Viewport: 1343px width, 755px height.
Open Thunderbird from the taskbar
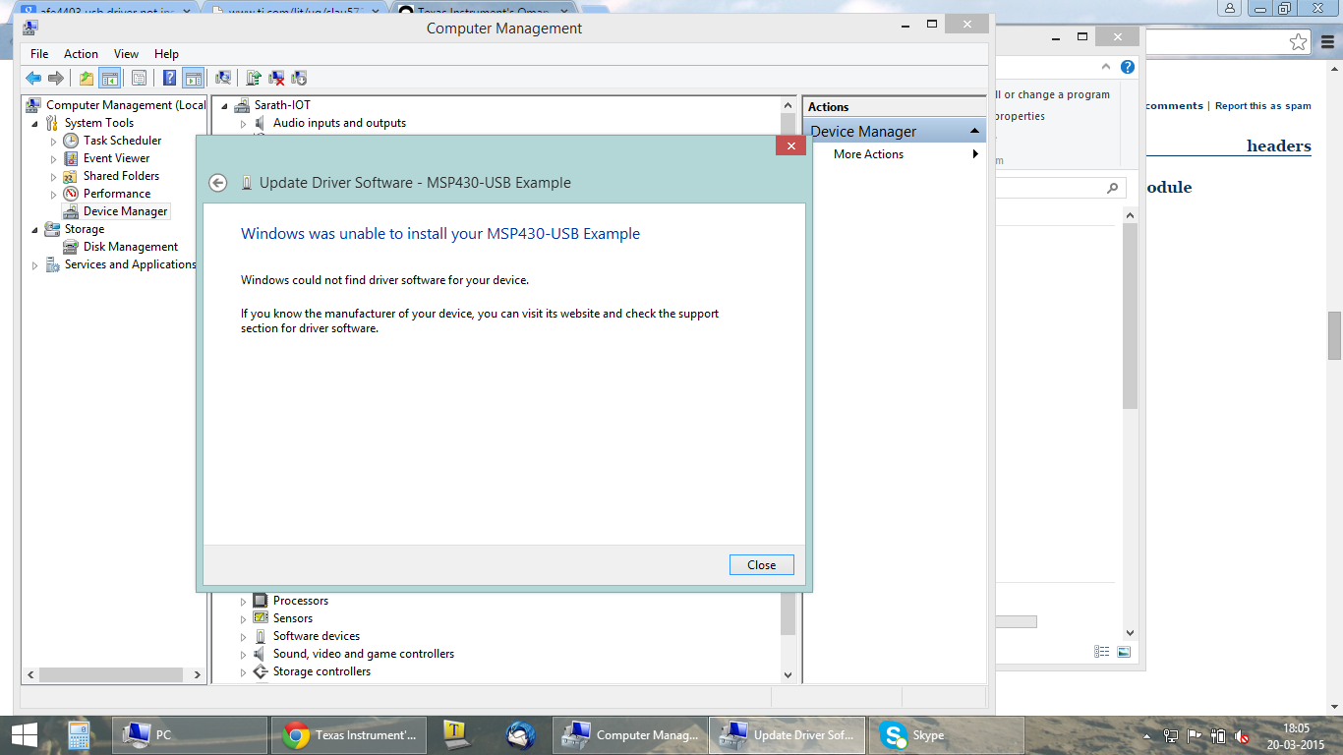520,734
